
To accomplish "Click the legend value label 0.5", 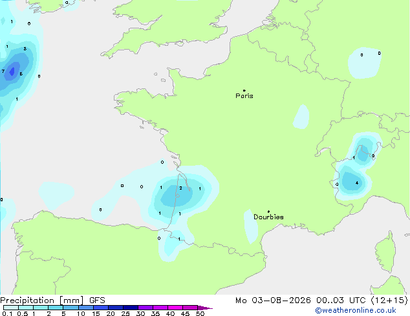I will (23, 313).
